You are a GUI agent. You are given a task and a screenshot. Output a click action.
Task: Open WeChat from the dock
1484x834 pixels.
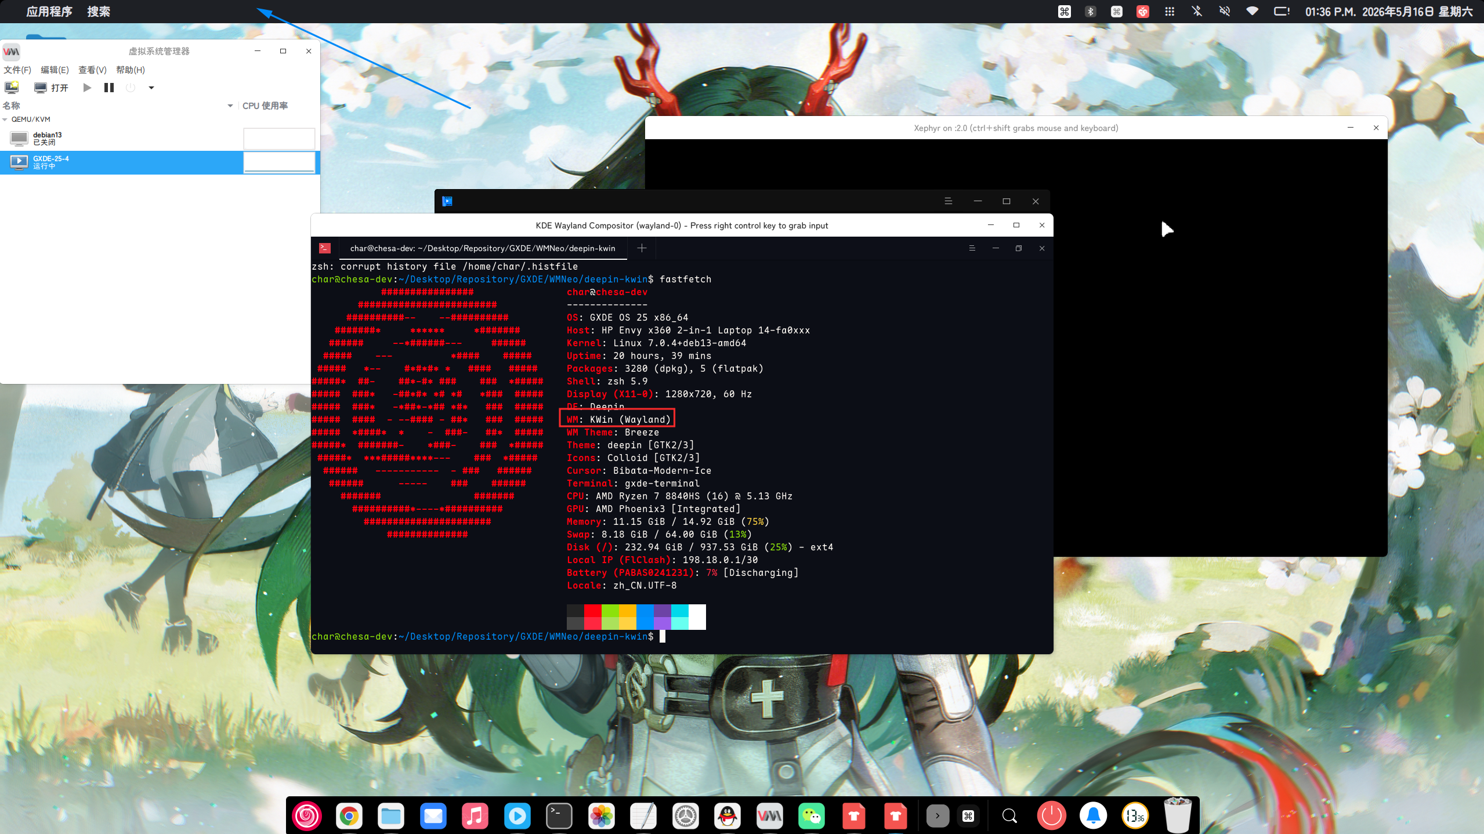tap(812, 816)
